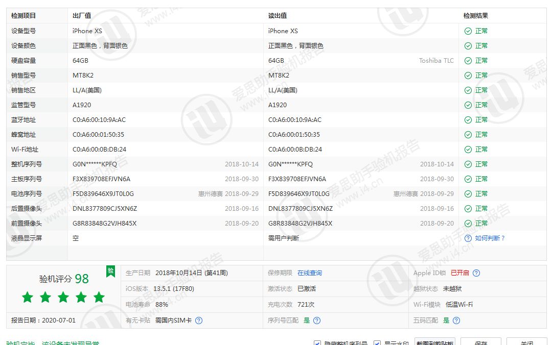Select G0N******KPFQ in the 出厂值 column

95,164
